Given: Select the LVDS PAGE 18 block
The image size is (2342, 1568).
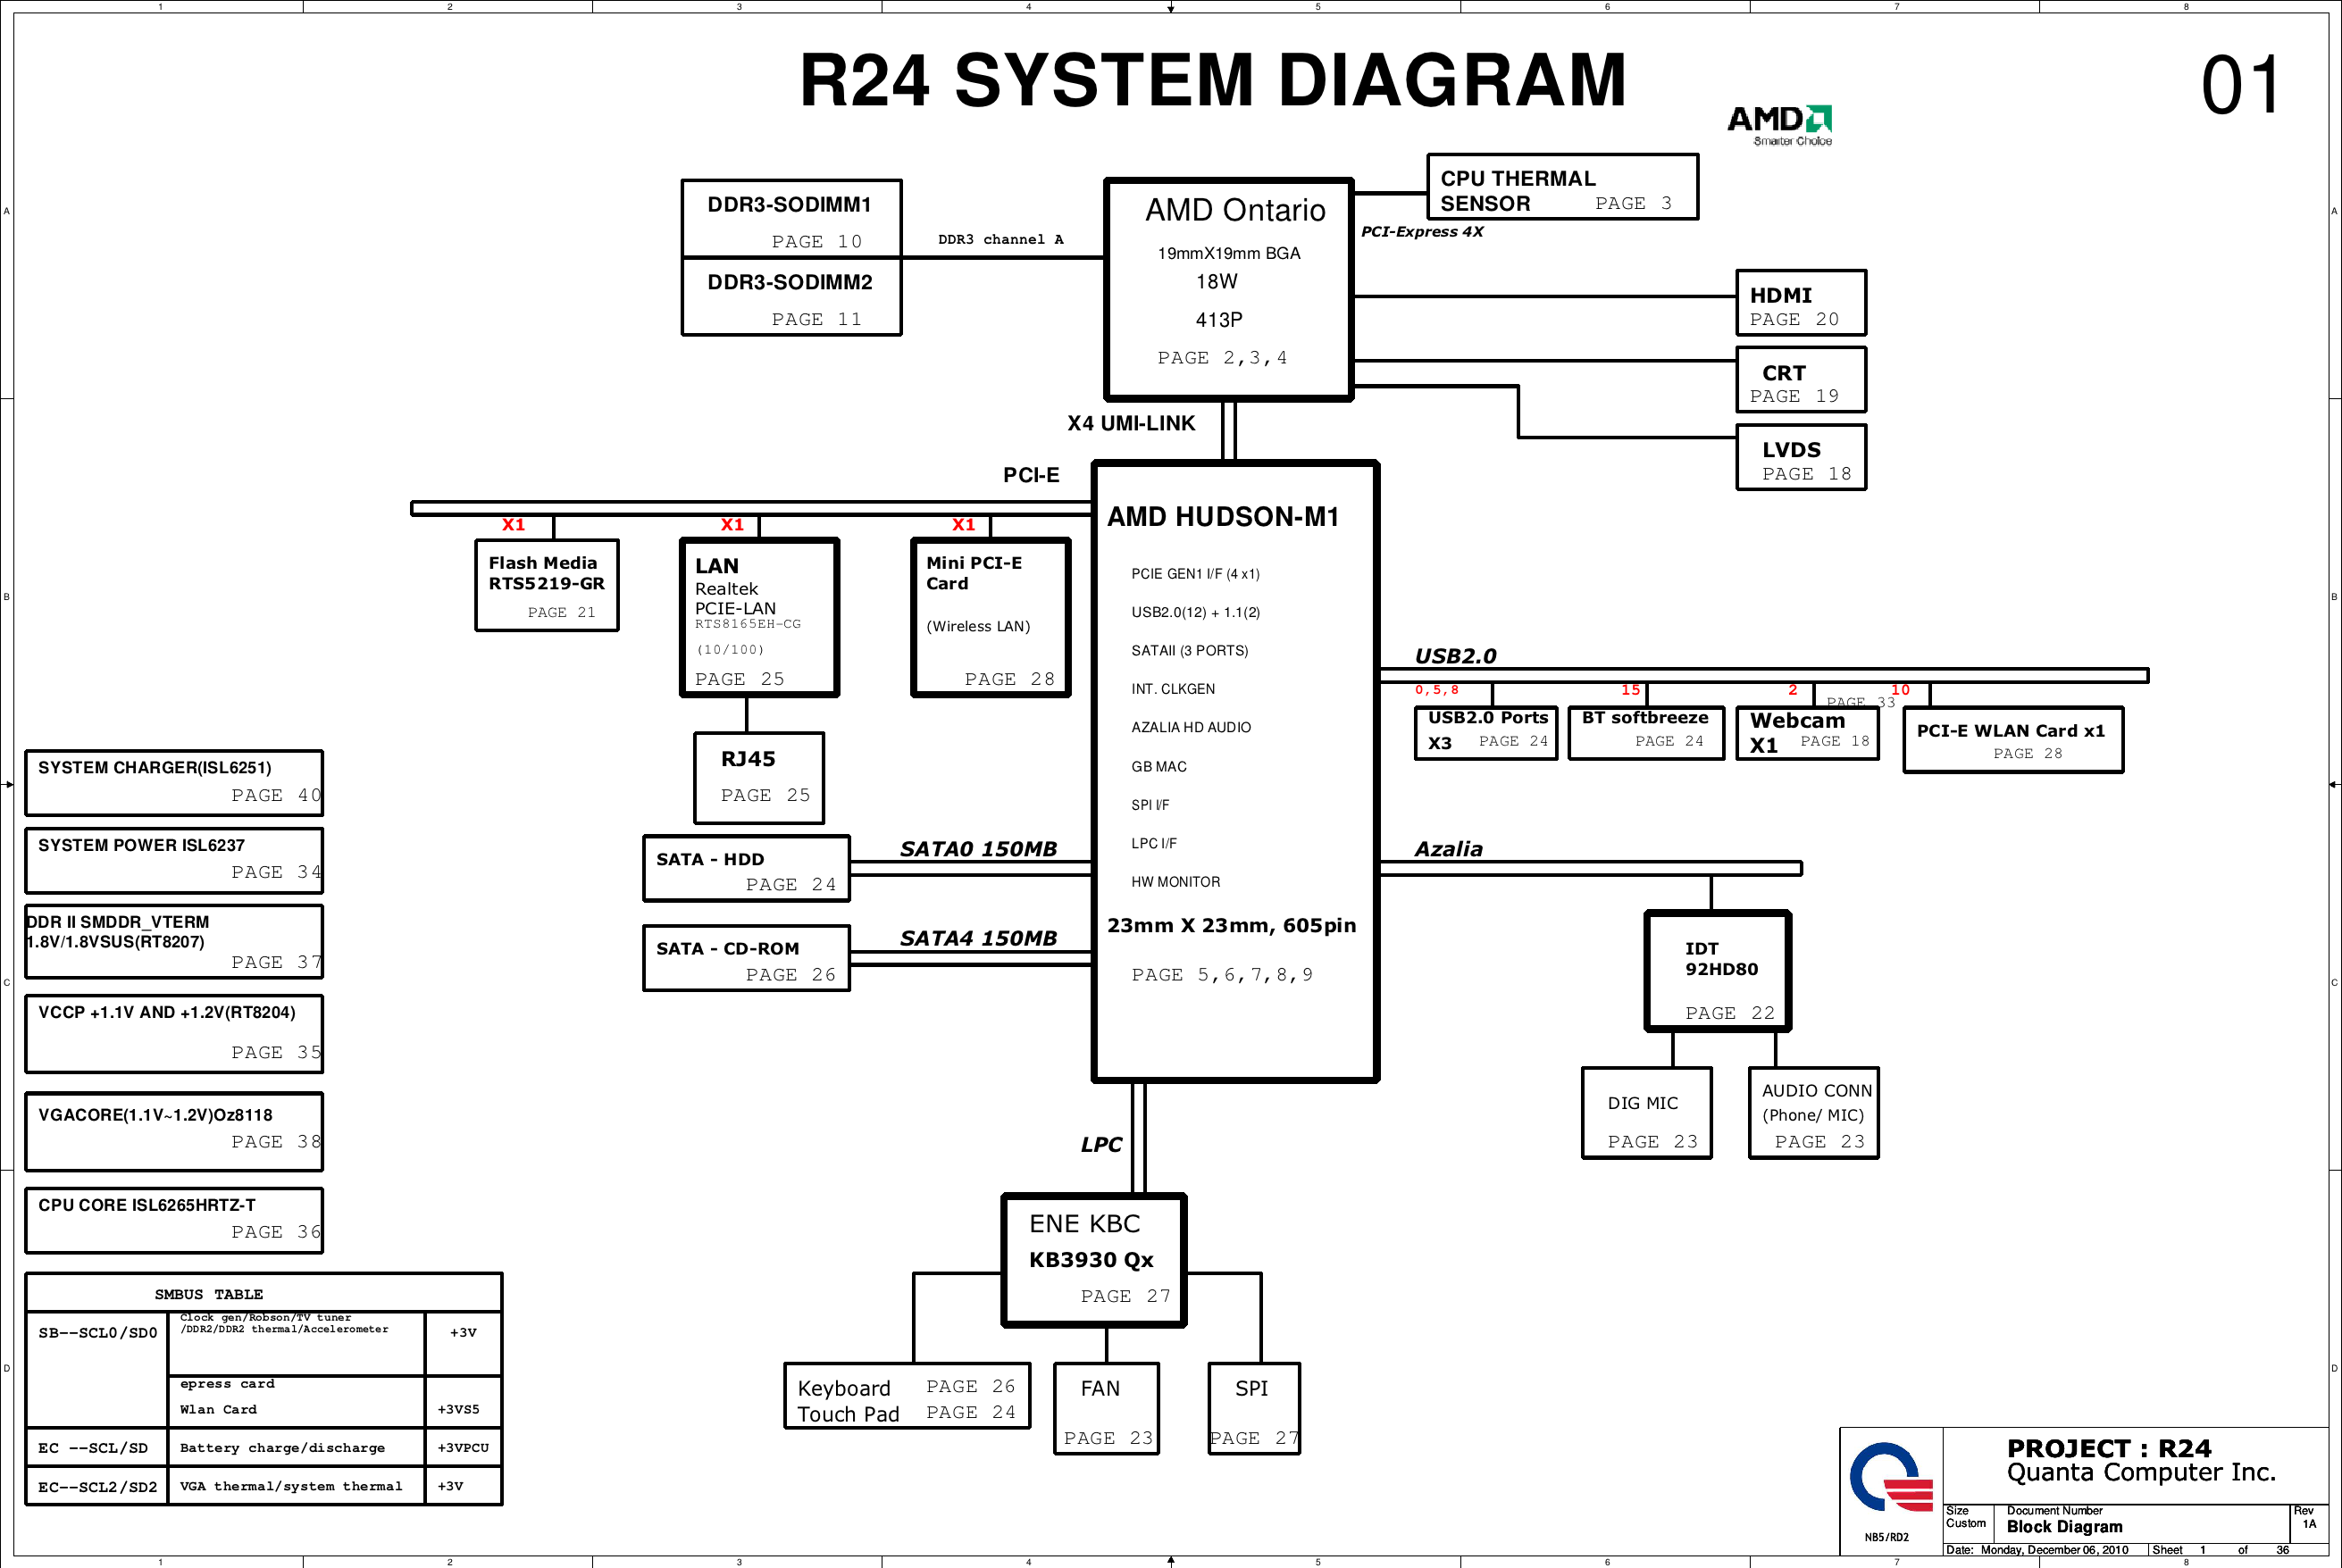Looking at the screenshot, I should click(x=1801, y=458).
